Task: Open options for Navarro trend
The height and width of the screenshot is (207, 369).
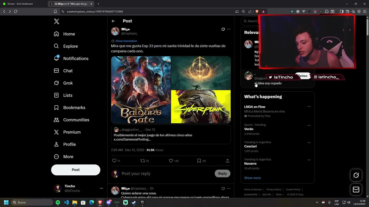Action: tap(309, 160)
